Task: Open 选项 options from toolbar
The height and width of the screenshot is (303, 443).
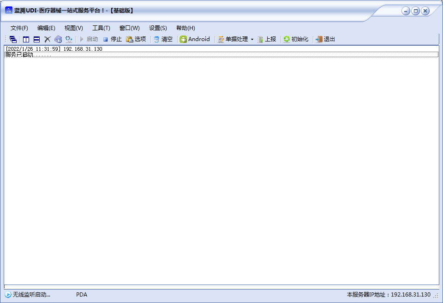Action: 136,39
